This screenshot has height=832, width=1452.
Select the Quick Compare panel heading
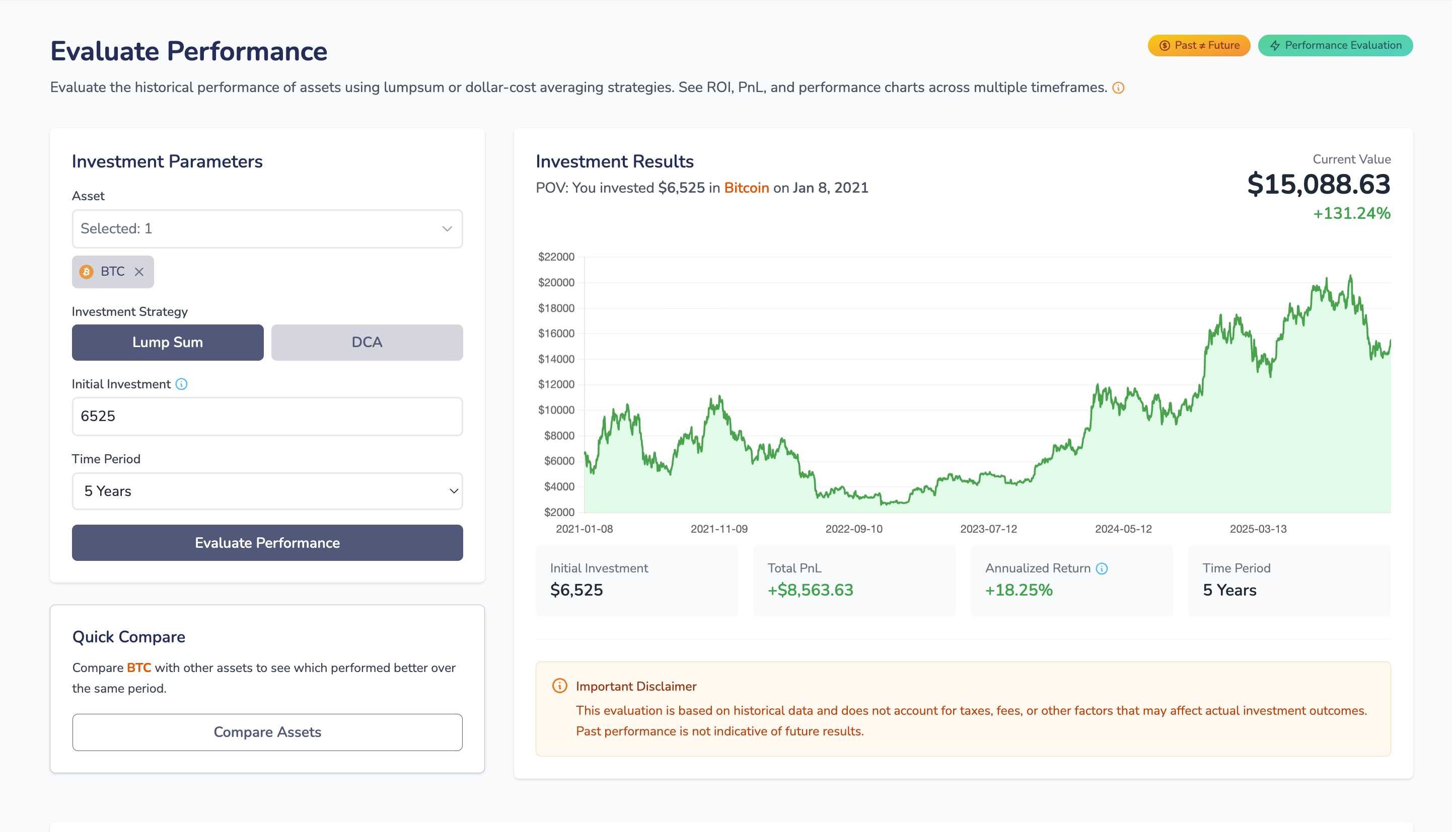point(128,636)
